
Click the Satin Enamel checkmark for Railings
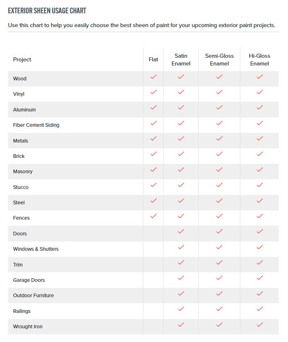[x=181, y=309]
